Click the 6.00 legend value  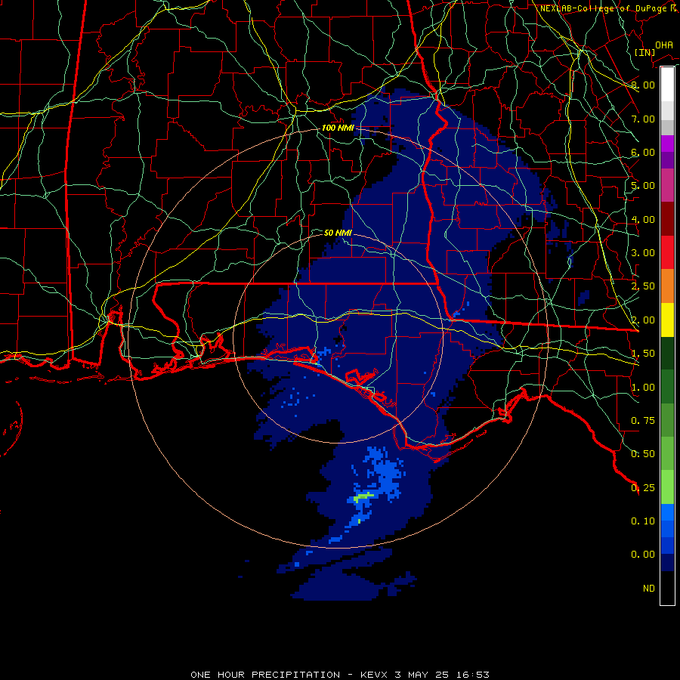tap(643, 152)
